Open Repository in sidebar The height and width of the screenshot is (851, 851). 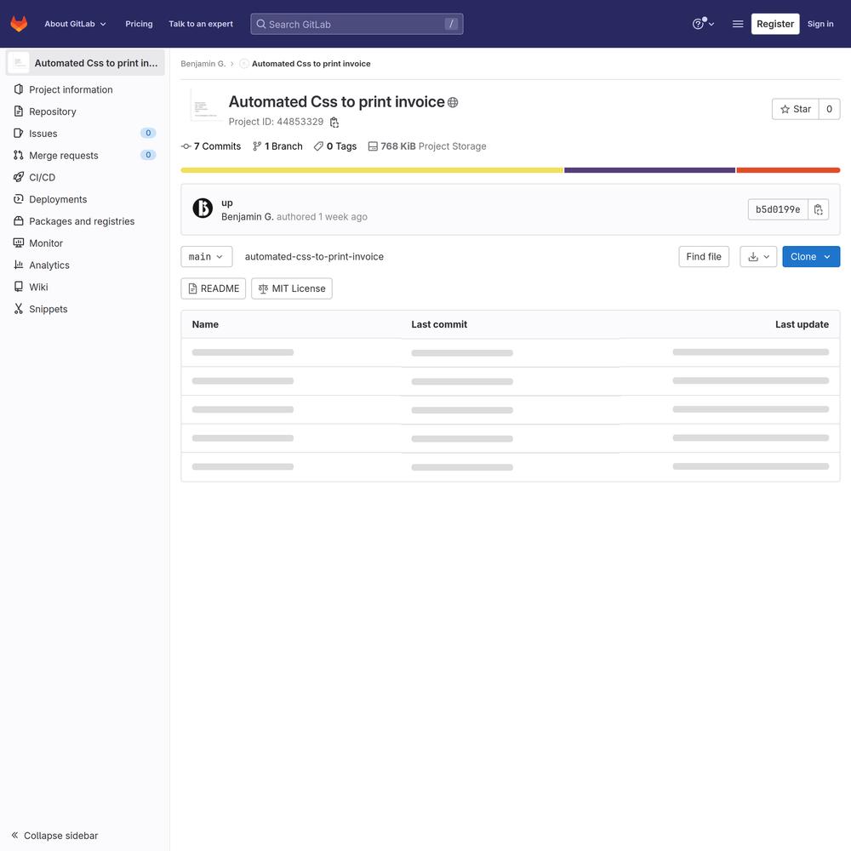[84, 111]
